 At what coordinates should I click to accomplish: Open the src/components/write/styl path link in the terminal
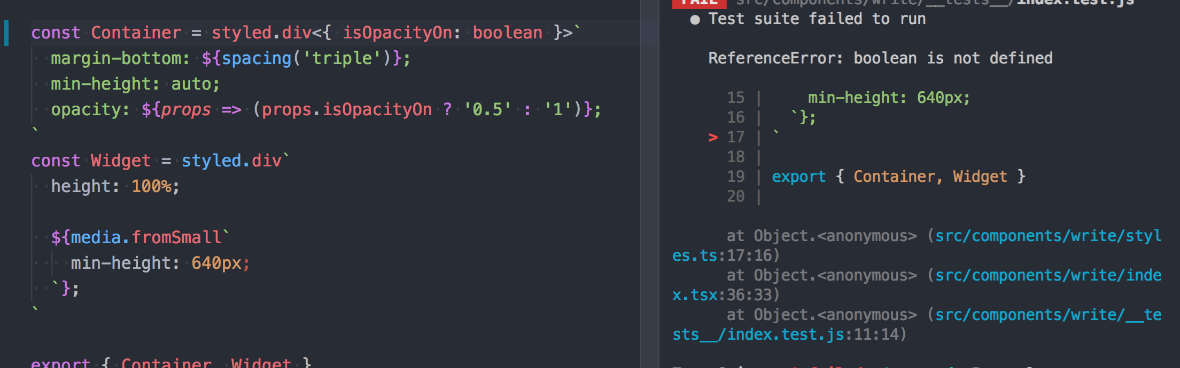[1049, 236]
